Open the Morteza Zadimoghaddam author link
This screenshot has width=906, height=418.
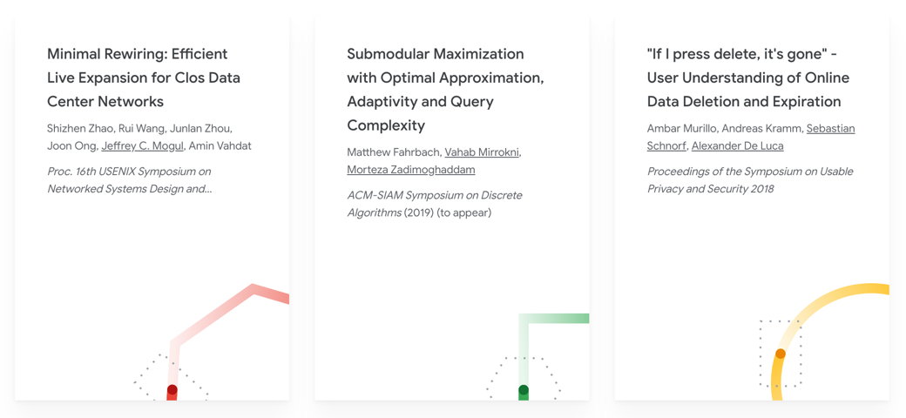410,169
